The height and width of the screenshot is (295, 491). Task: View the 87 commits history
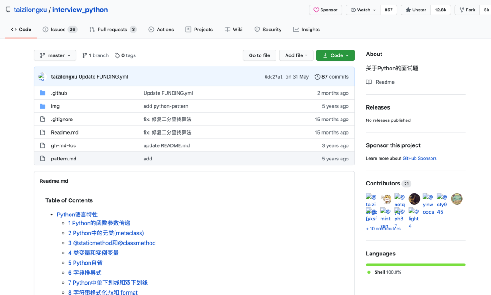coord(331,77)
